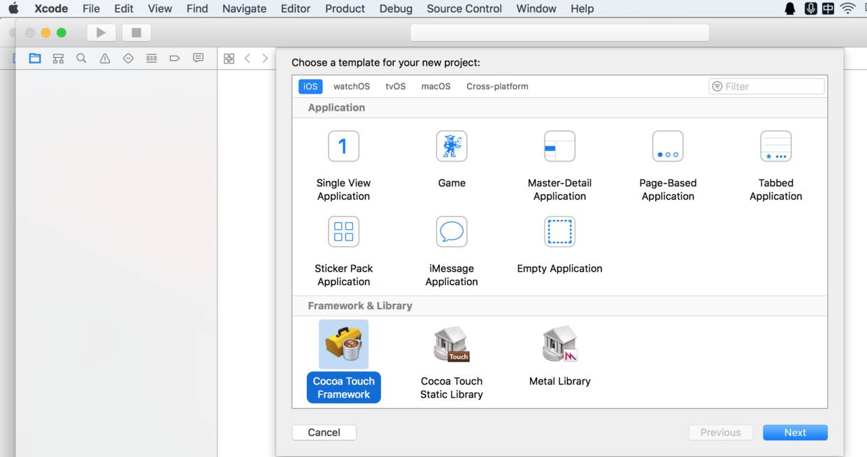
Task: Select the Tabbed Application template icon
Action: click(776, 146)
